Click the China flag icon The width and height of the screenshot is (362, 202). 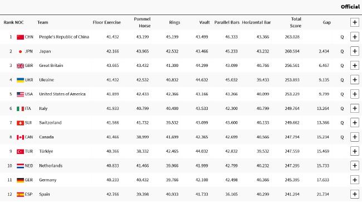click(20, 37)
